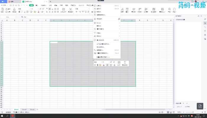Open the Windows Start menu
The width and height of the screenshot is (207, 118).
[2, 116]
